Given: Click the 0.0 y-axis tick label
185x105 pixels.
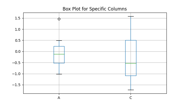Looking at the screenshot, I should coord(18,51).
